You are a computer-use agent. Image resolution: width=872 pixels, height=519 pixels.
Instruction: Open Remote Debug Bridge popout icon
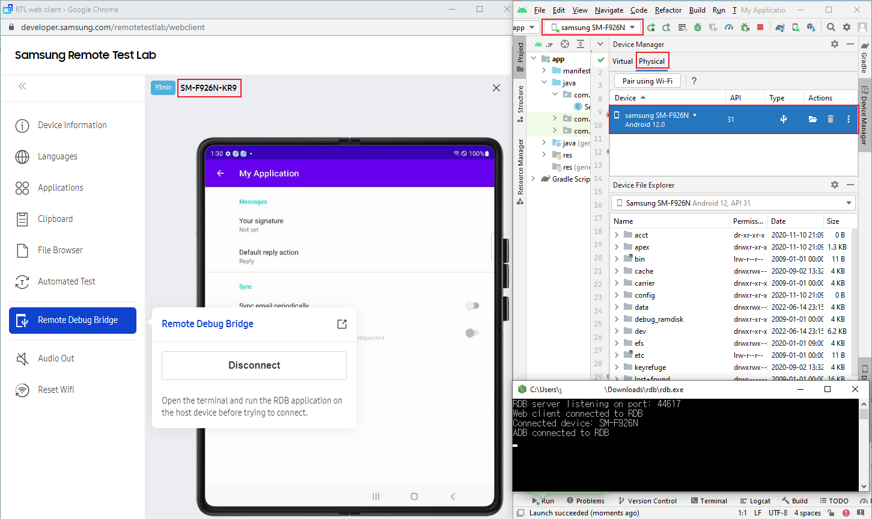click(x=342, y=324)
